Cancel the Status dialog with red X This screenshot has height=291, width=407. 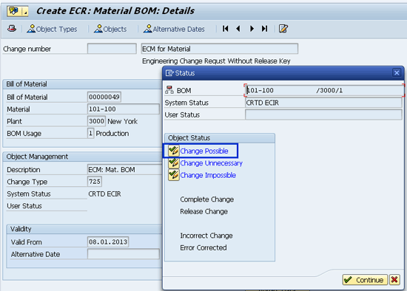point(394,280)
